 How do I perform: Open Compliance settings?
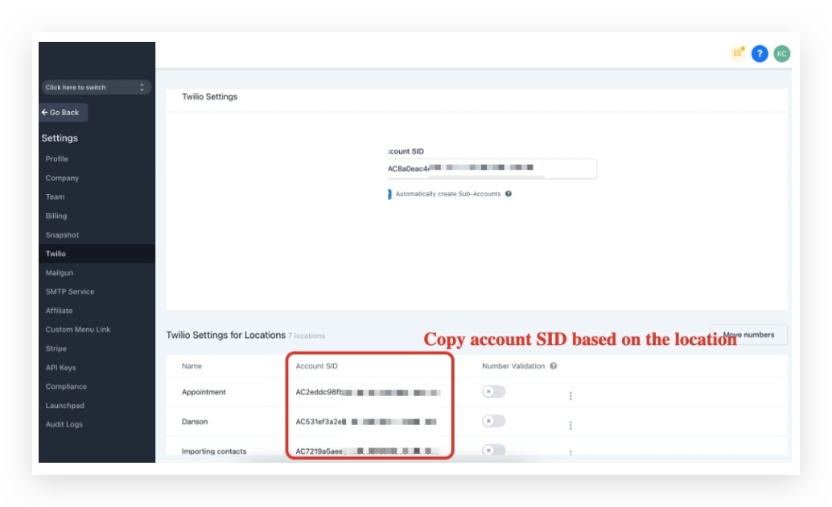pos(66,386)
